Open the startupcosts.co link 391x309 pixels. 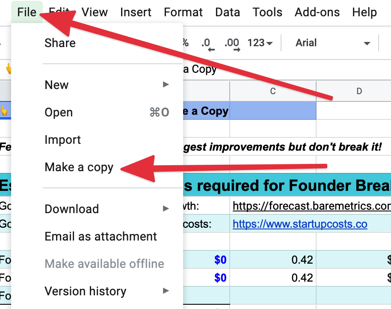pos(300,224)
